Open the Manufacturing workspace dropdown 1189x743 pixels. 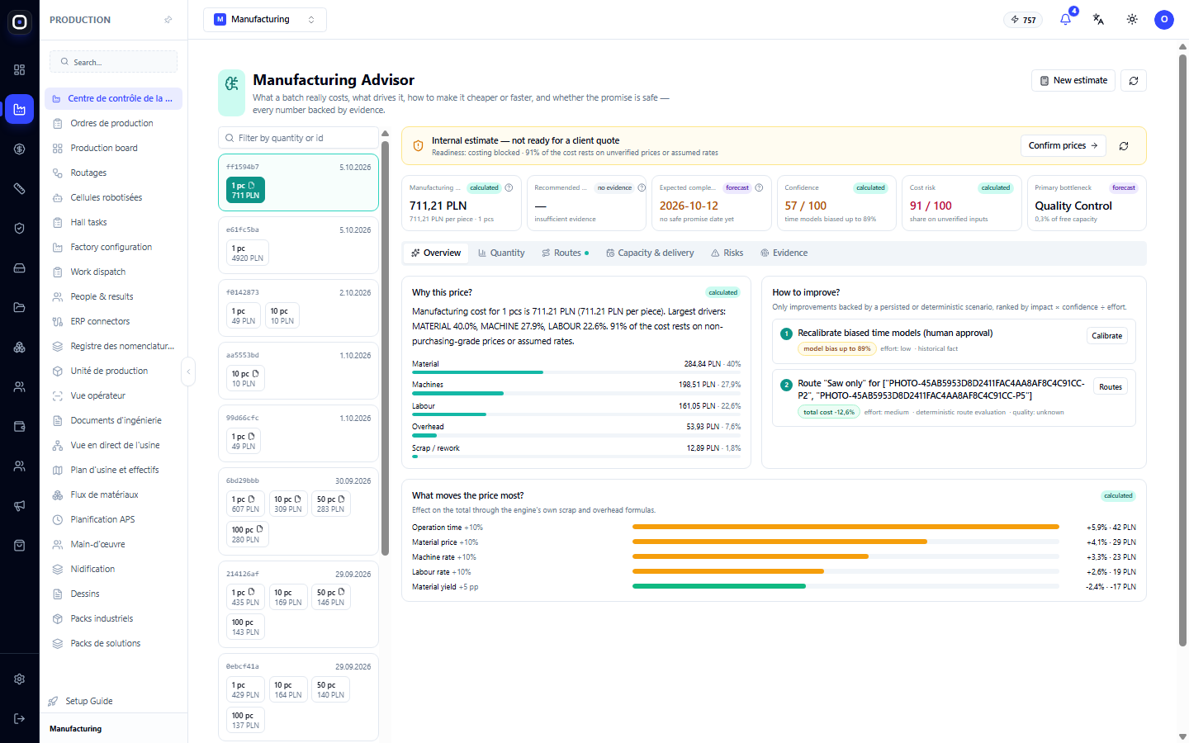[265, 19]
